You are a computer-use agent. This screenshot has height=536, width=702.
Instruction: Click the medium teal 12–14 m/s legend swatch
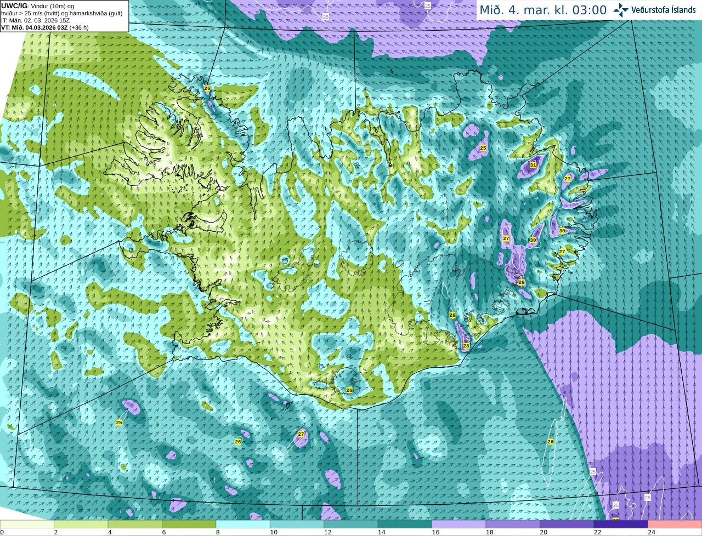pyautogui.click(x=351, y=524)
